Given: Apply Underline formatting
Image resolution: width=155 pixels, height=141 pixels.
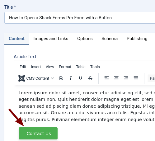Looking at the screenshot, I should tap(80, 78).
